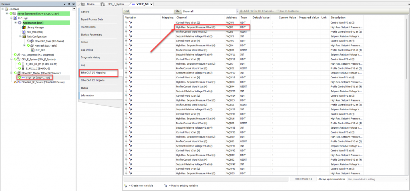This screenshot has height=191, width=410.
Task: Click the Reset Mapping button
Action: point(303,179)
